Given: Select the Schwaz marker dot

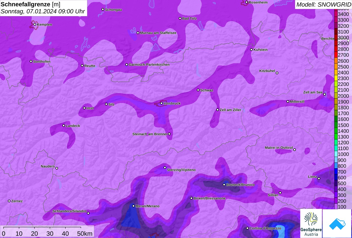Looking at the screenshot, I should (x=198, y=90).
